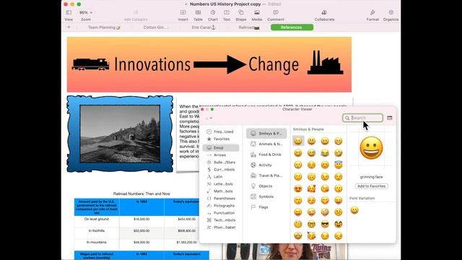The width and height of the screenshot is (462, 260).
Task: Select Pictographs category in sidebar
Action: (x=220, y=206)
